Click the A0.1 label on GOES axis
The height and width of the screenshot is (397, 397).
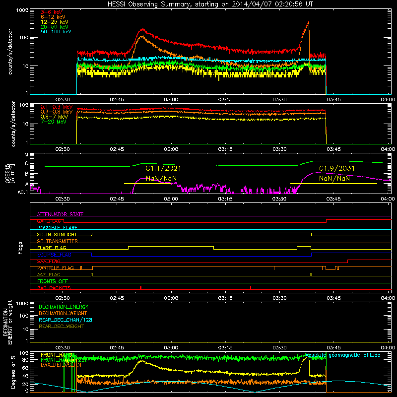point(22,192)
